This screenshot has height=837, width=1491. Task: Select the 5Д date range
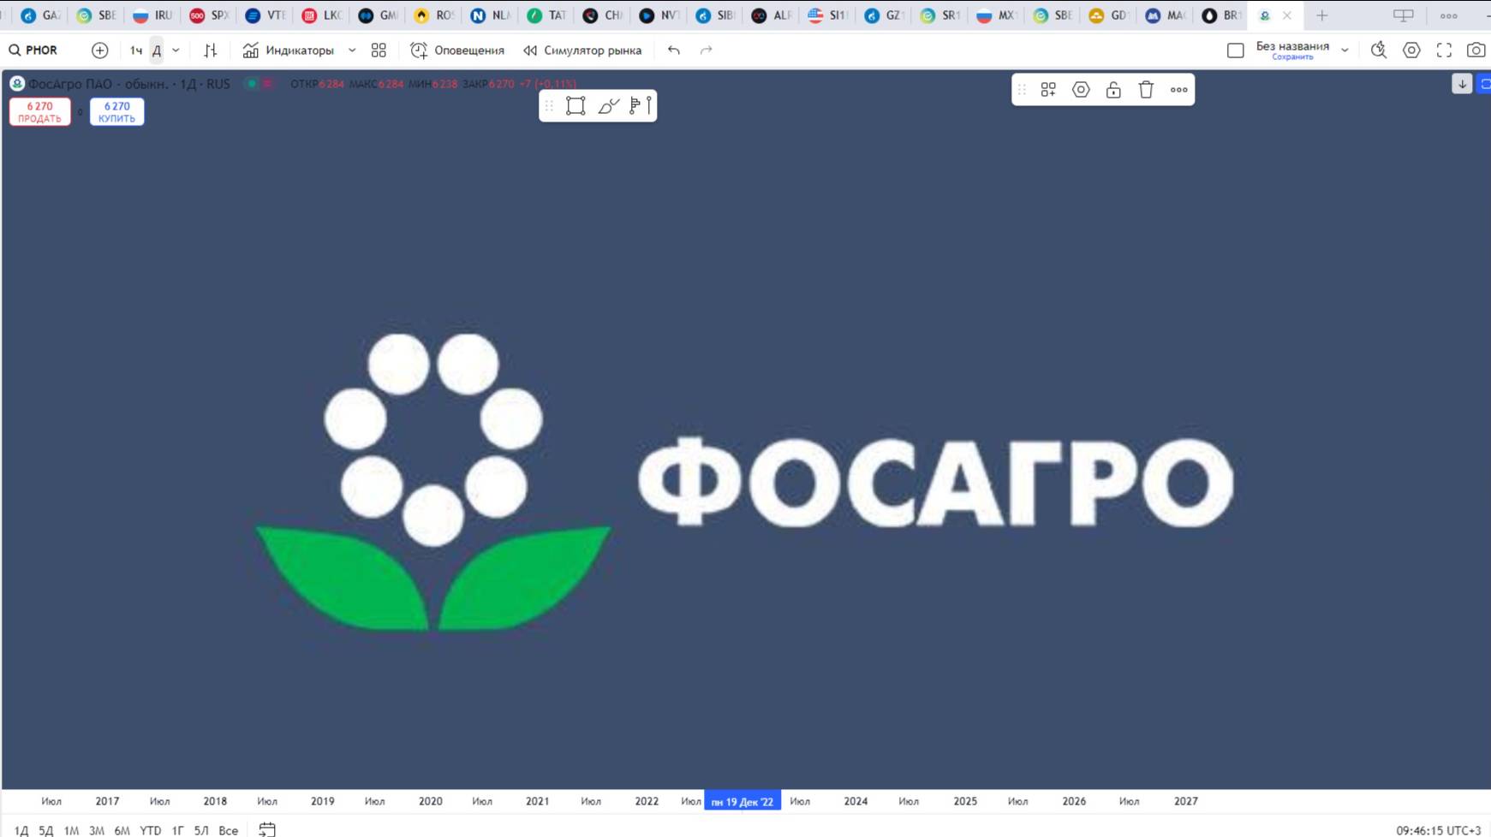pyautogui.click(x=46, y=830)
